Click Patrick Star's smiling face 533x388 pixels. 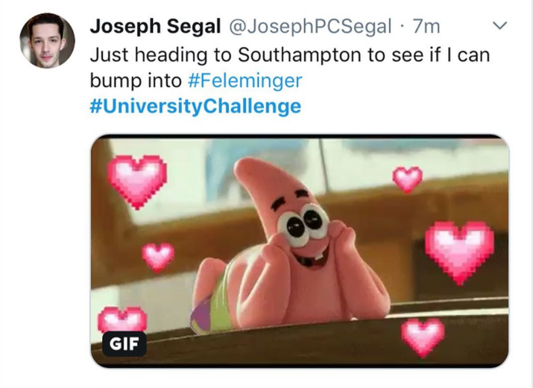coord(303,236)
